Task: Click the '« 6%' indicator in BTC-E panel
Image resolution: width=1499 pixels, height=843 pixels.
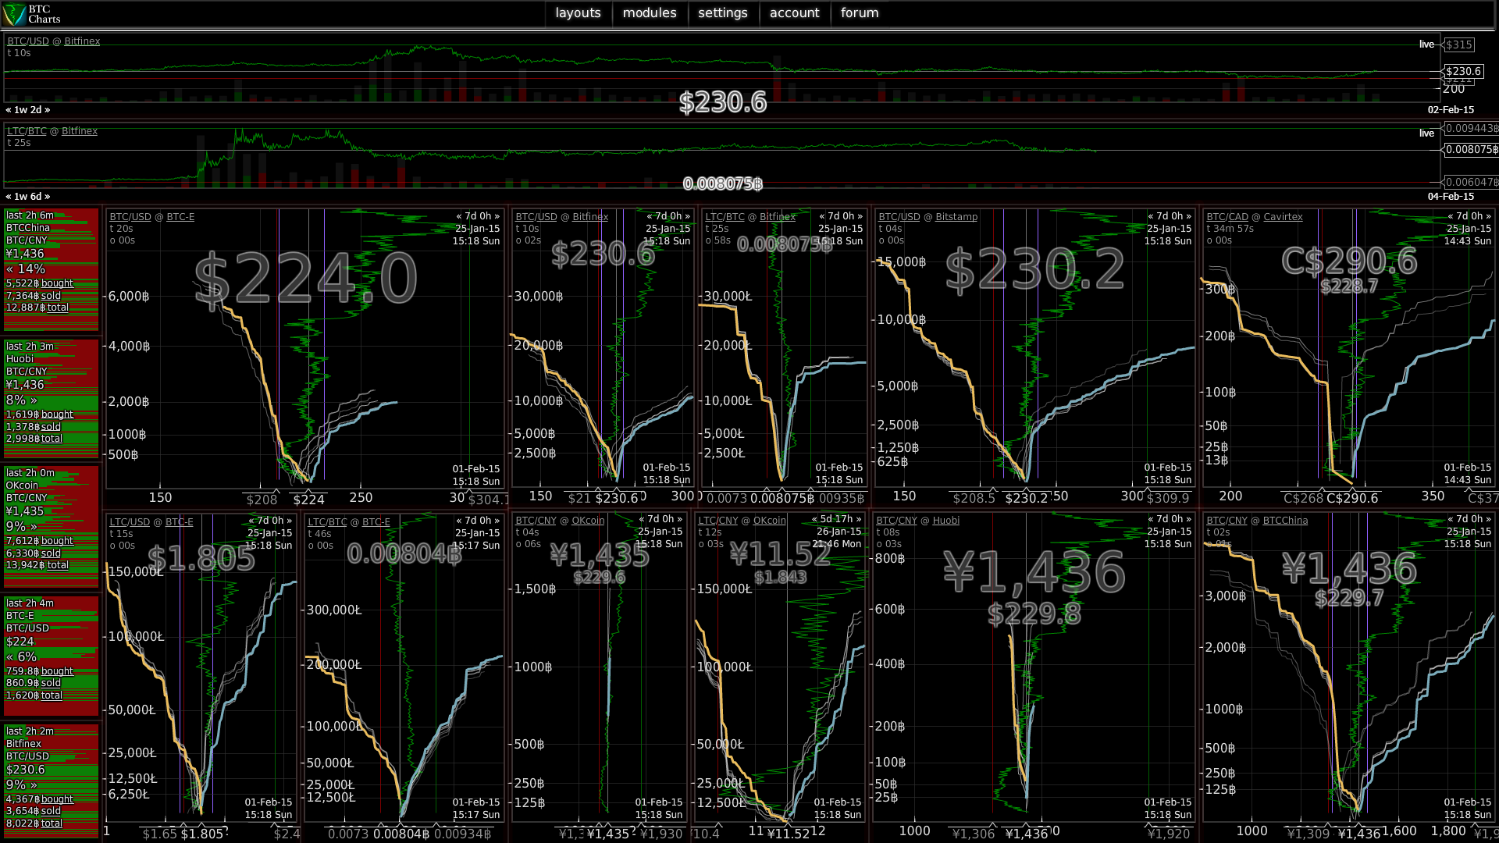Action: pos(22,657)
